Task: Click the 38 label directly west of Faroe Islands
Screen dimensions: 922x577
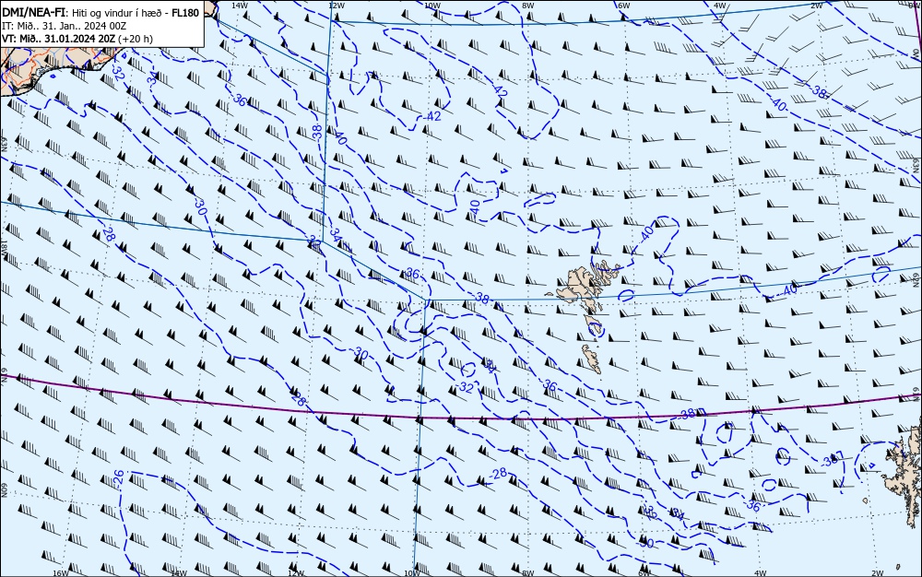Action: [482, 299]
